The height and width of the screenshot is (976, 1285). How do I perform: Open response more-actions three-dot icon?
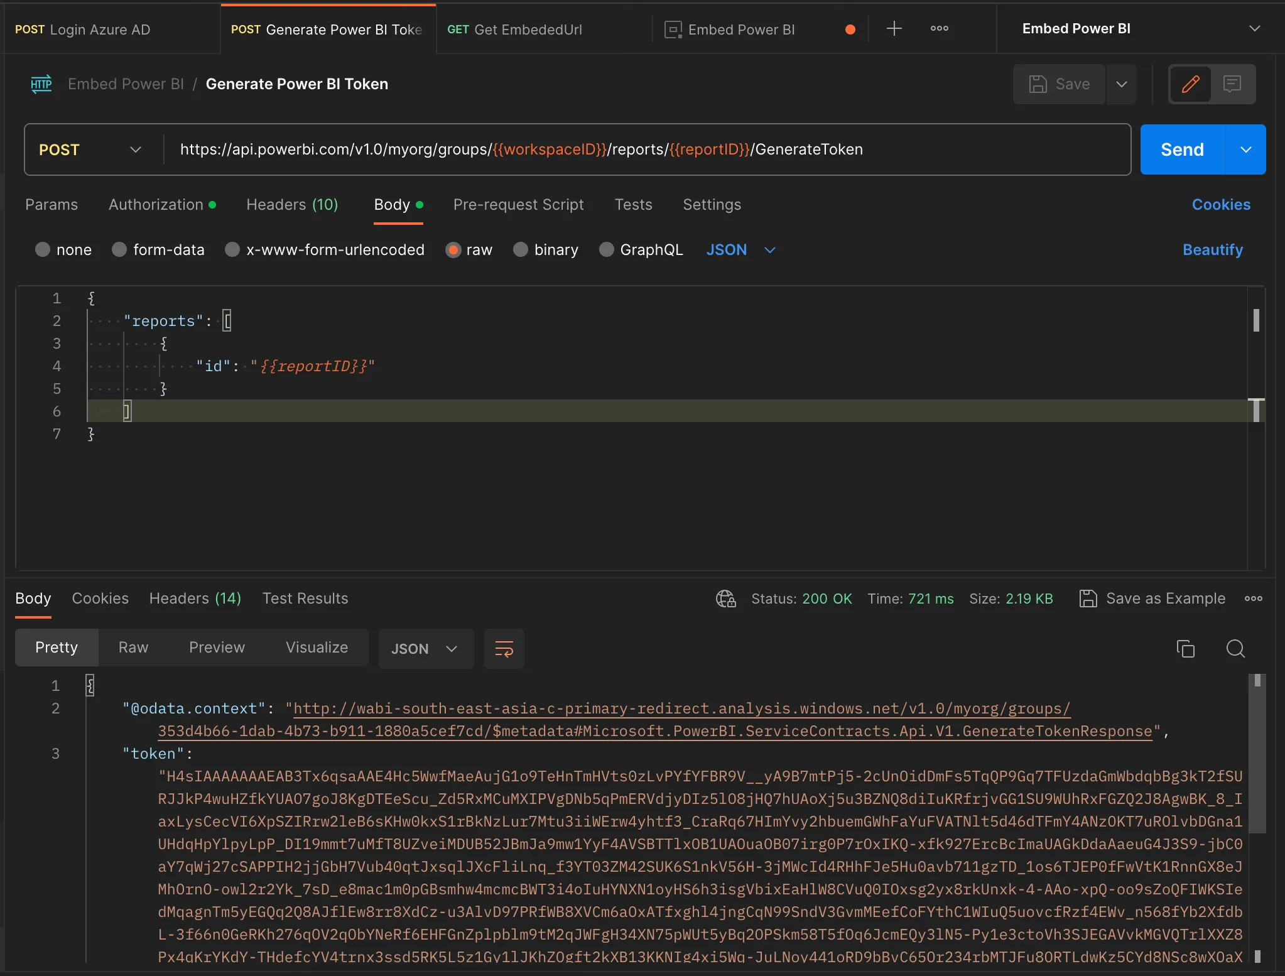pos(1254,599)
